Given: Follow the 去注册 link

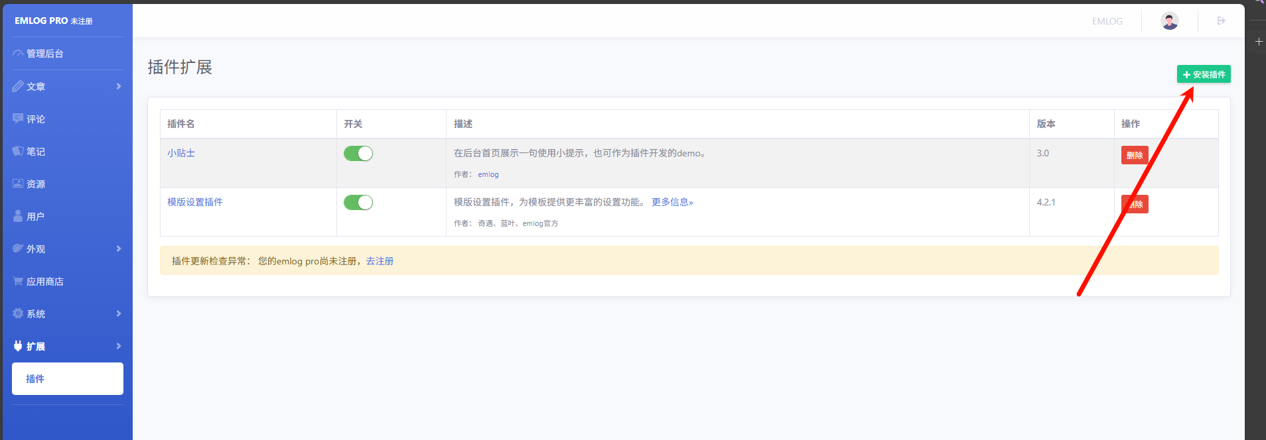Looking at the screenshot, I should [x=380, y=261].
